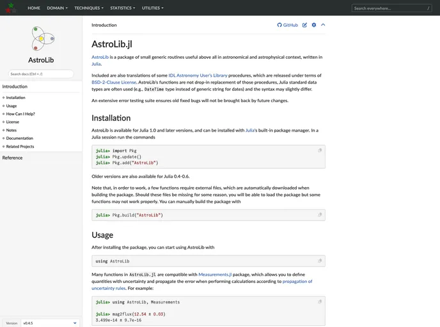Follow Julia link in Installation paragraph
440x327 pixels.
tap(250, 130)
